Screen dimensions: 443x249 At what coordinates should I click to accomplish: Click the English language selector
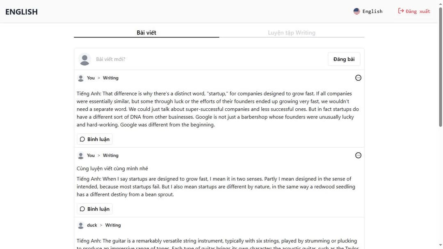[368, 11]
